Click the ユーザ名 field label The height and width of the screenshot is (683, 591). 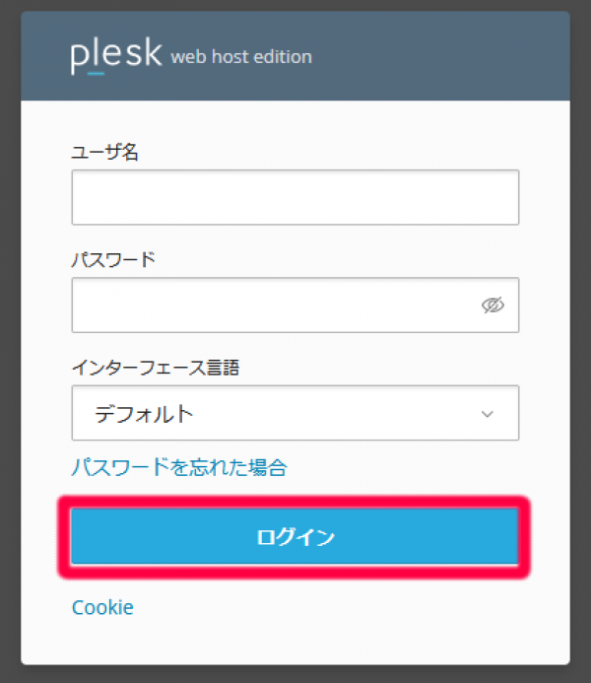click(104, 152)
